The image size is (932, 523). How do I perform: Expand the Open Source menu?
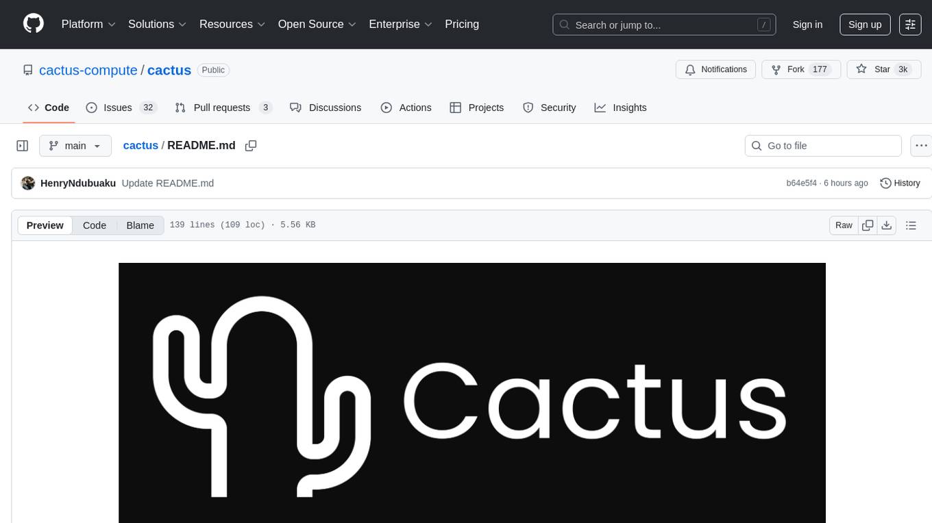coord(317,24)
